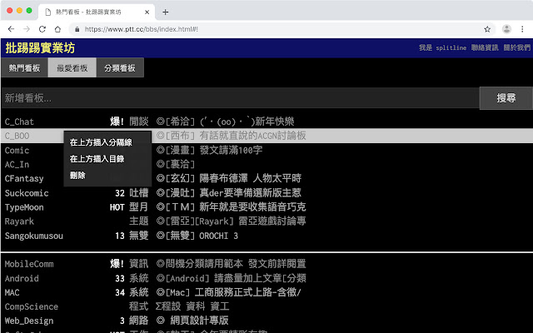
Task: Switch to the 熱門看板 tab
Action: 24,68
